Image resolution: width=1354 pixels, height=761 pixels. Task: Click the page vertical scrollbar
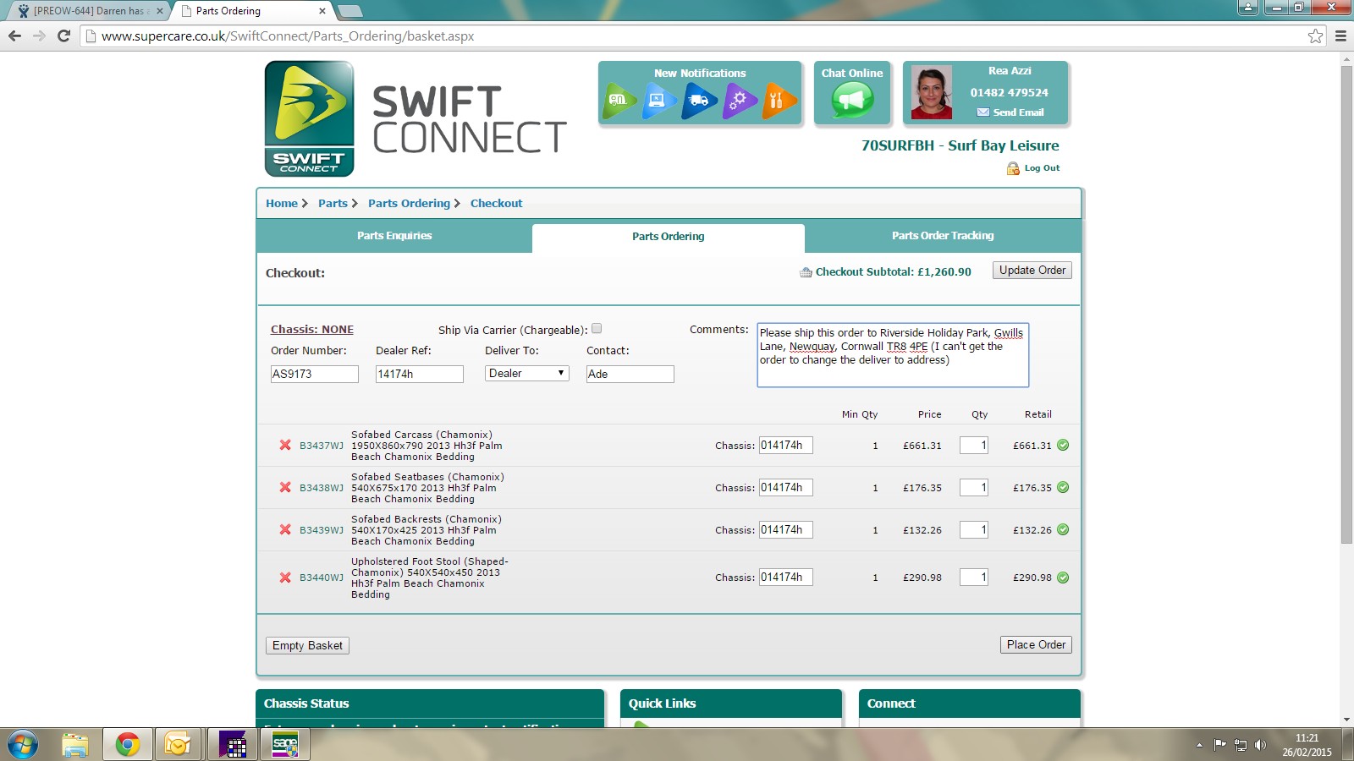pos(1346,304)
